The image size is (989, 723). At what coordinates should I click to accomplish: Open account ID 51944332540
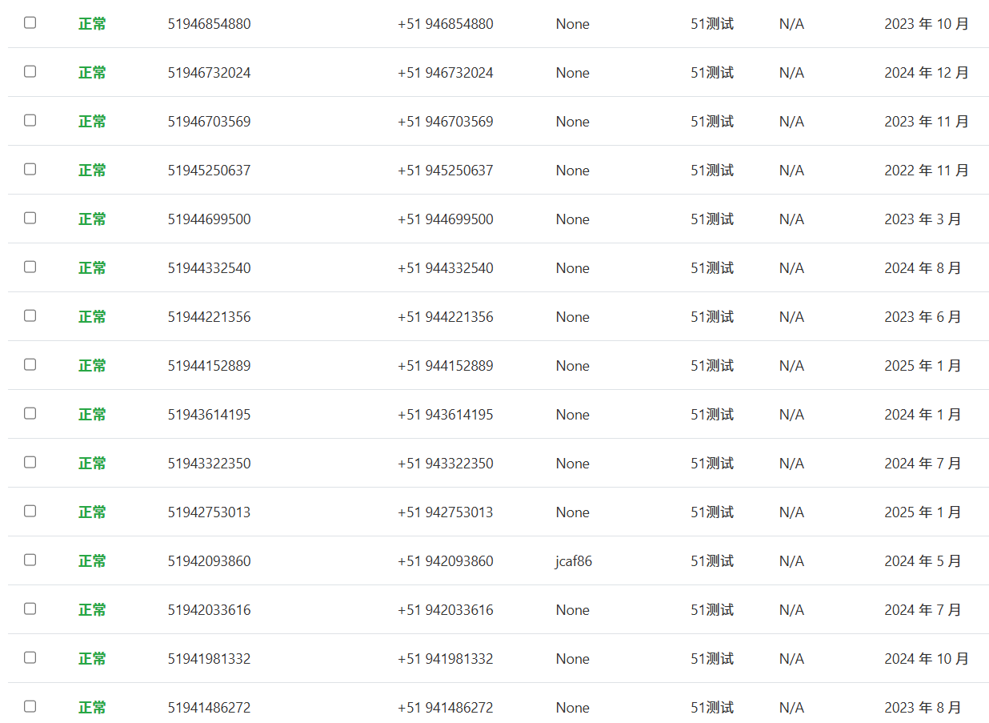click(209, 268)
